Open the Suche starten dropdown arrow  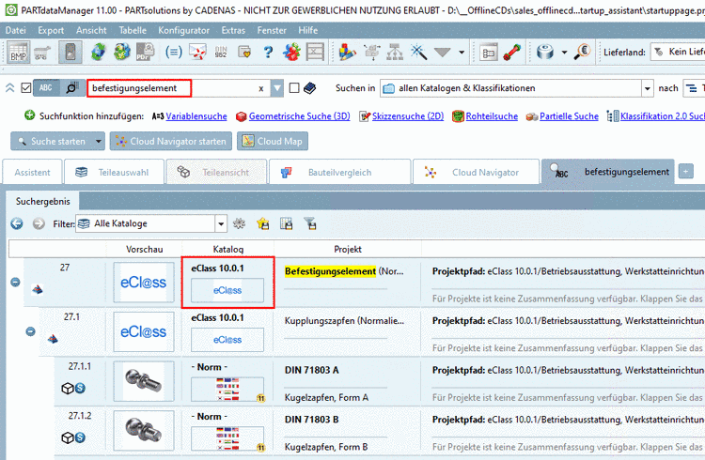(99, 142)
